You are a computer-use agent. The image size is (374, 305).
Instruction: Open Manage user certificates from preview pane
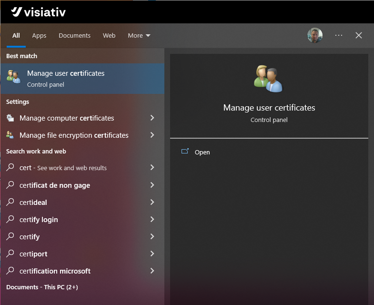pyautogui.click(x=202, y=152)
